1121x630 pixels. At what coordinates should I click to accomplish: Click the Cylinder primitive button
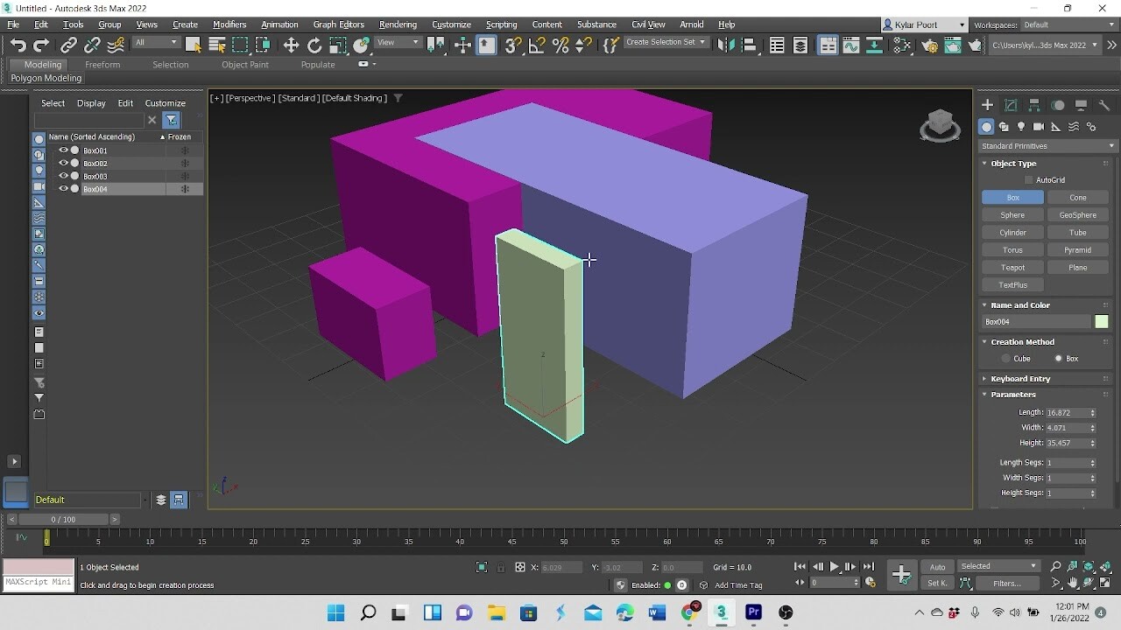(1012, 233)
